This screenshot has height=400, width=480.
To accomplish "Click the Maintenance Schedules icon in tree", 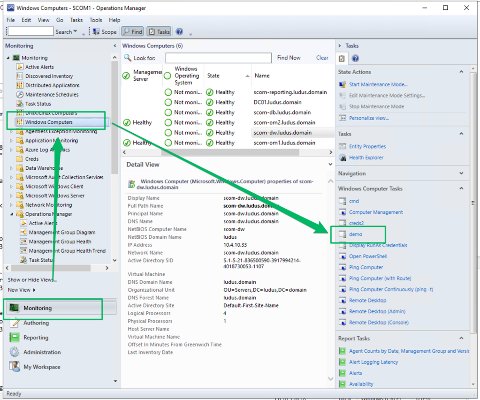I will [20, 95].
